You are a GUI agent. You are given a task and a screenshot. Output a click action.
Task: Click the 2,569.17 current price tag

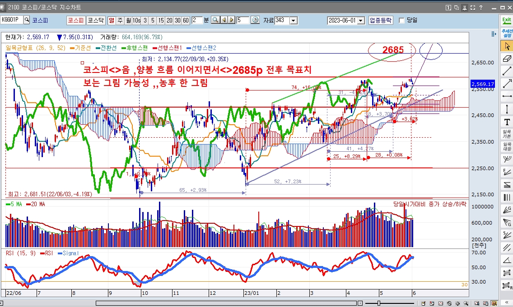click(x=483, y=84)
